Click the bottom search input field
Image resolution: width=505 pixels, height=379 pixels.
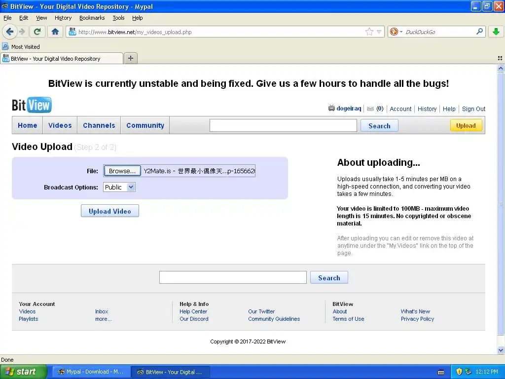click(x=233, y=277)
